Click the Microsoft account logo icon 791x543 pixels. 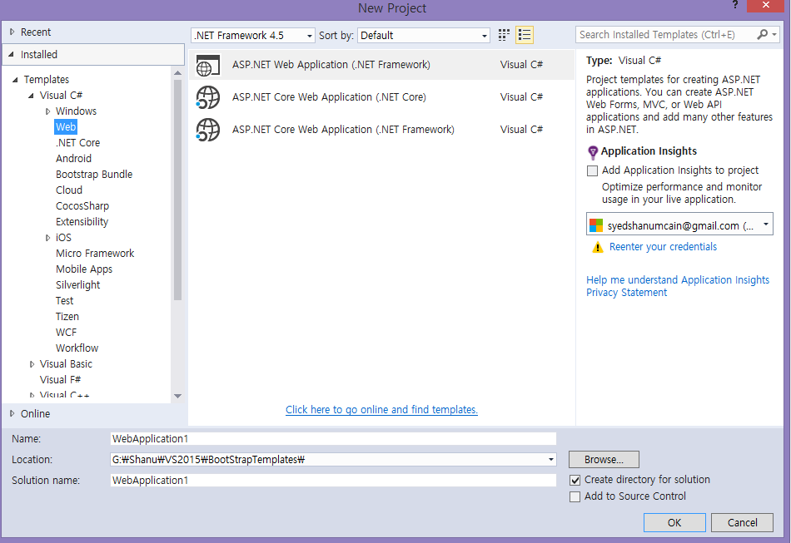(596, 225)
